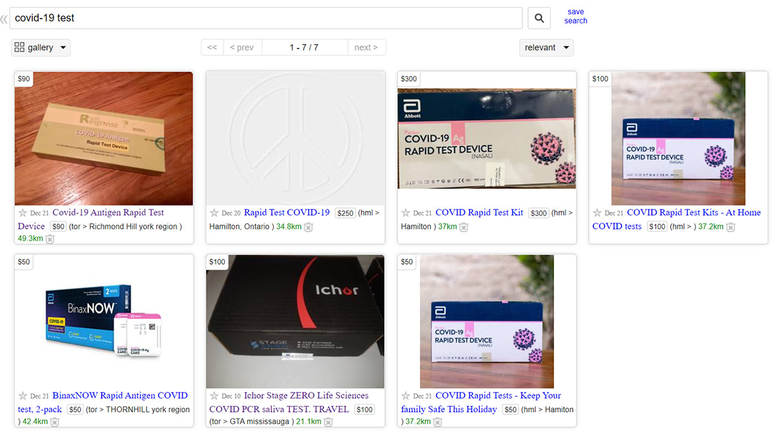Open Covid-19 Antigen Rapid Test Device listing title
Image resolution: width=773 pixels, height=435 pixels.
pyautogui.click(x=91, y=219)
